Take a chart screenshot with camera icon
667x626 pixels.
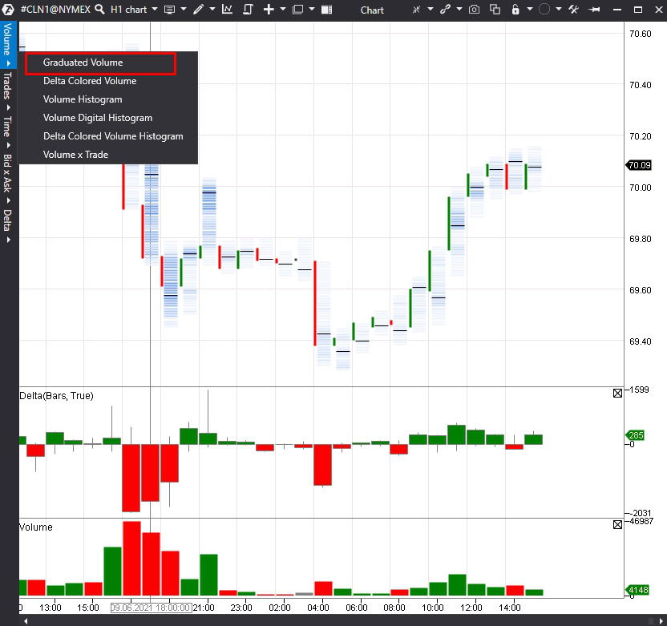pos(474,10)
